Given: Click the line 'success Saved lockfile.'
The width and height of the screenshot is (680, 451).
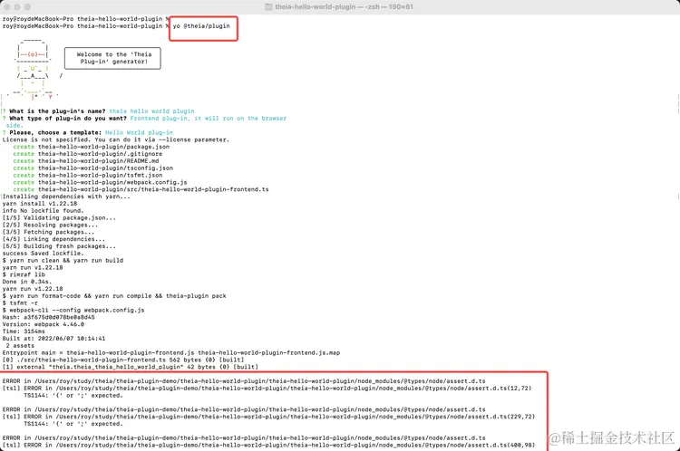Looking at the screenshot, I should click(43, 254).
